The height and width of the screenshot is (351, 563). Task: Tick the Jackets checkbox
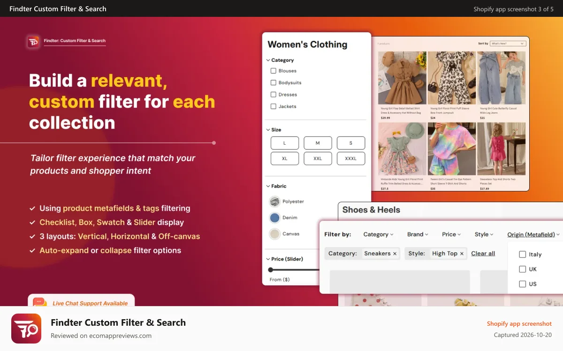[274, 106]
